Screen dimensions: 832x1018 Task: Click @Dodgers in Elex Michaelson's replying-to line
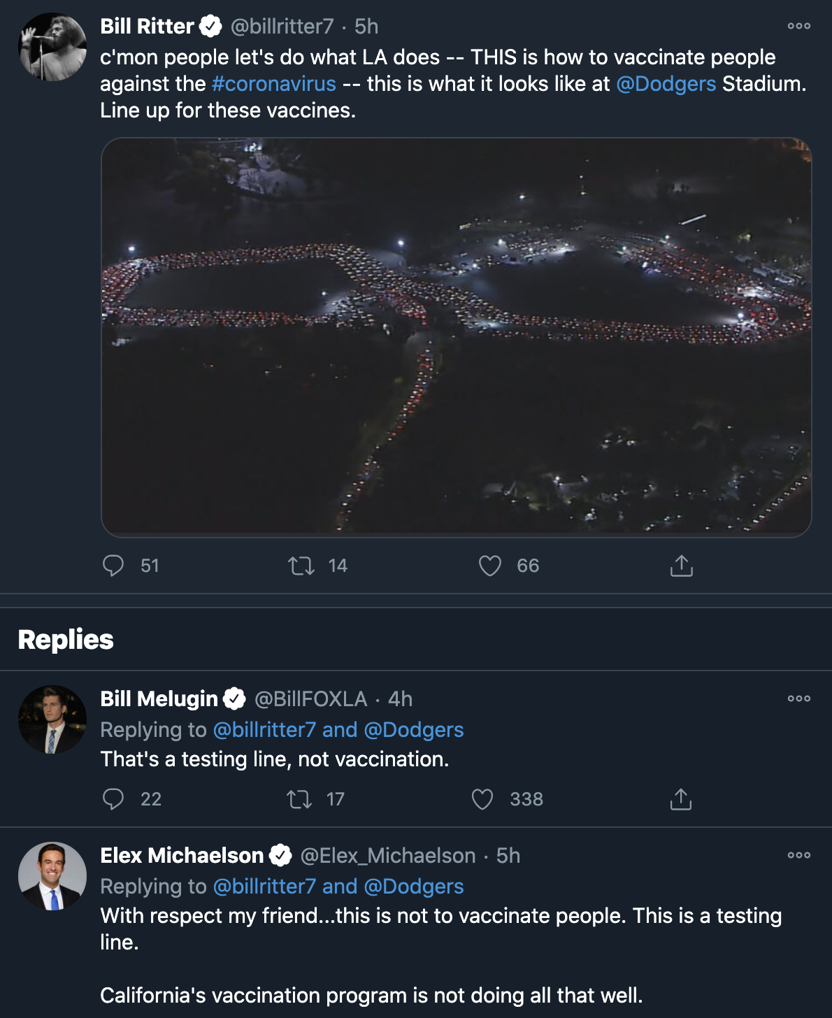pyautogui.click(x=414, y=887)
